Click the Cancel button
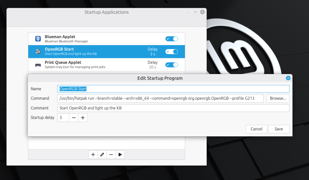Image resolution: width=309 pixels, height=180 pixels. 256,129
